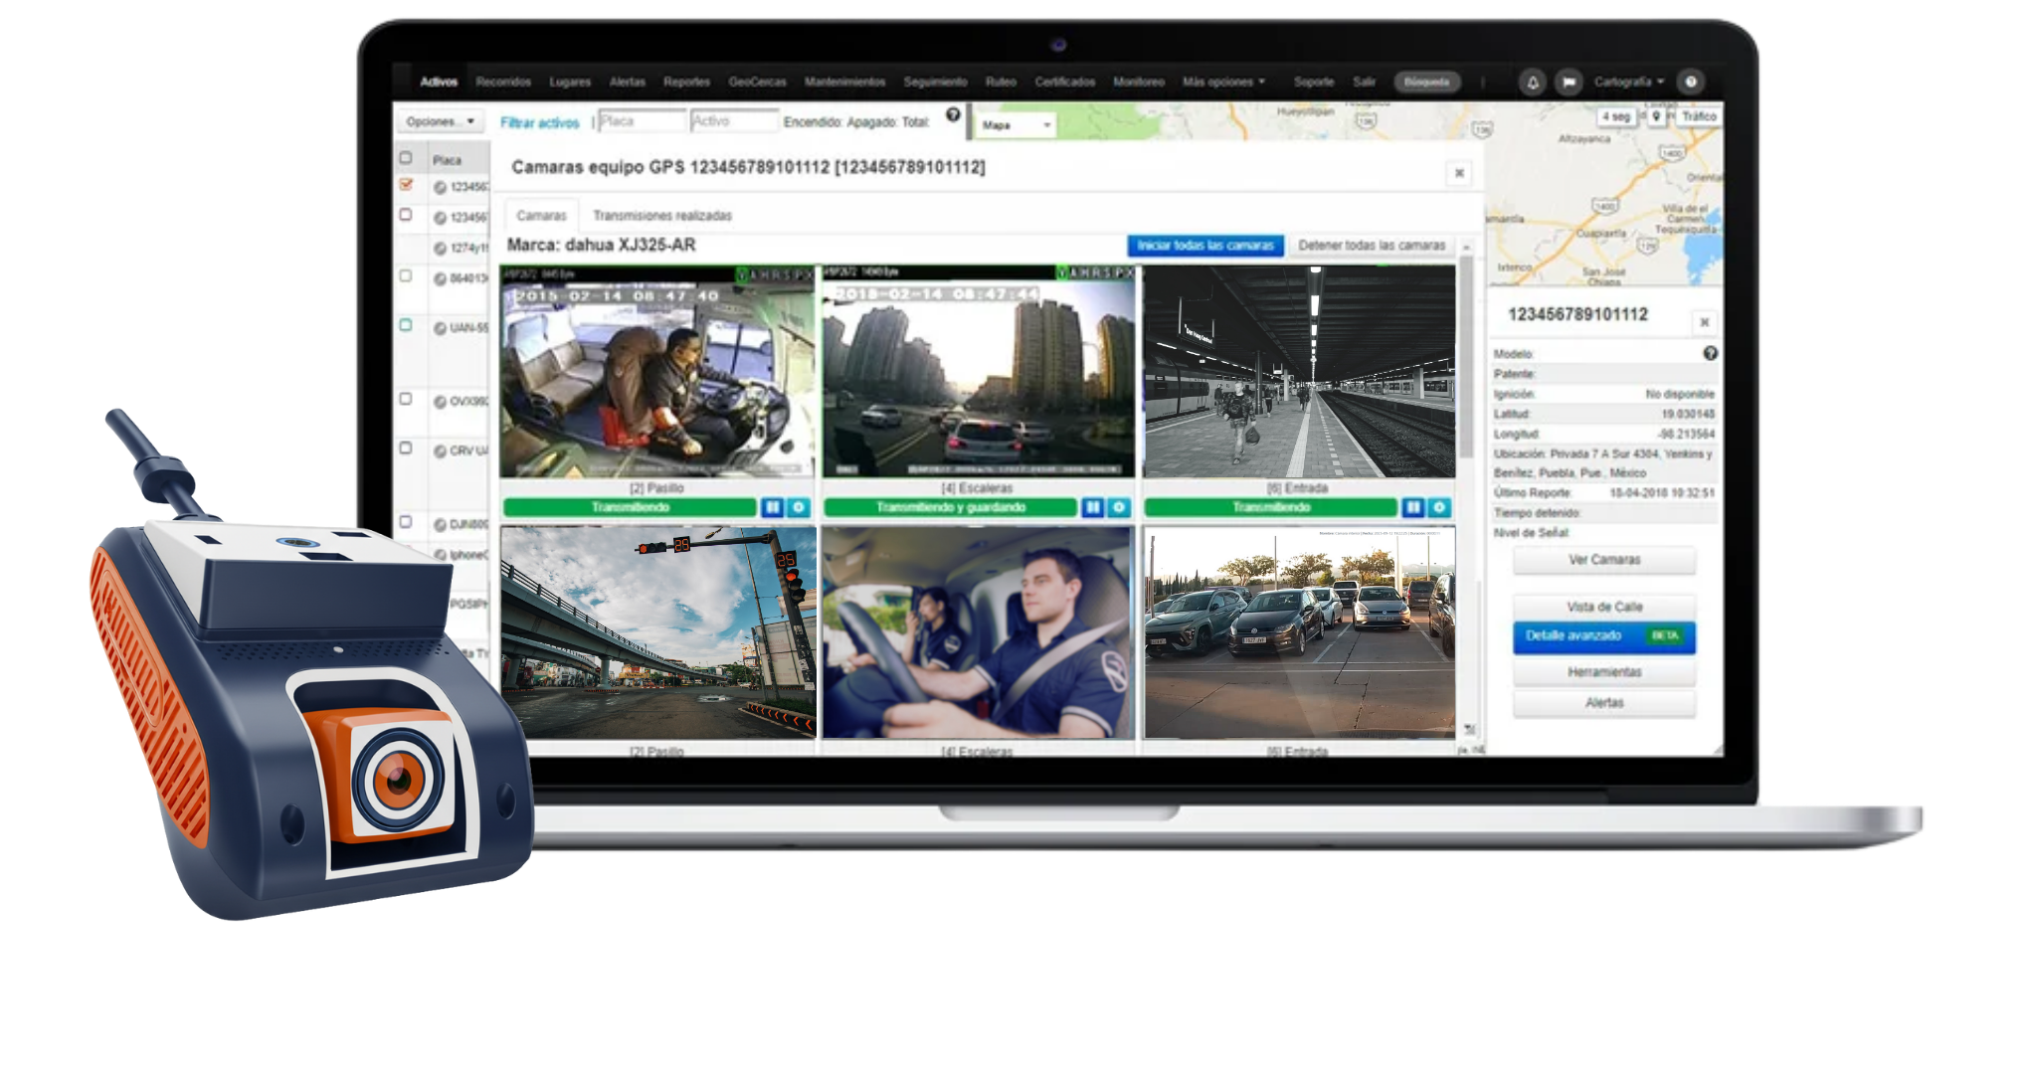Expand the Mapa view selector

pos(1015,125)
